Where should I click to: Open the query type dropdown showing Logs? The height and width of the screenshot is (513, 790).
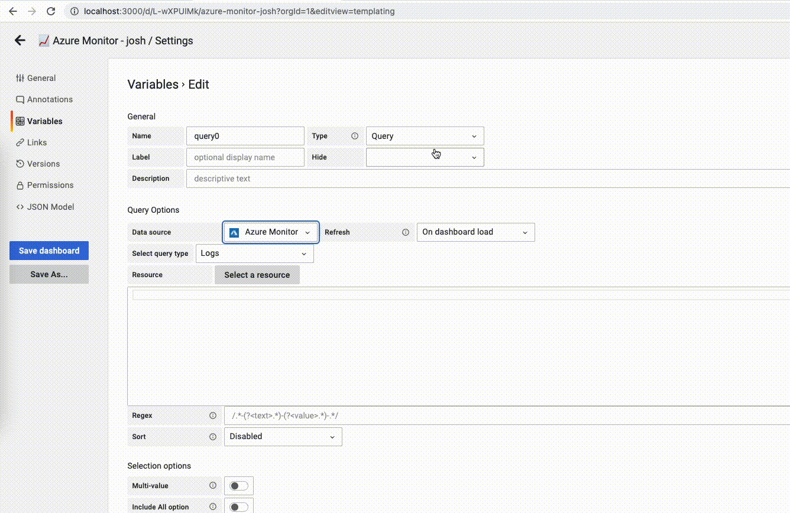pos(254,253)
